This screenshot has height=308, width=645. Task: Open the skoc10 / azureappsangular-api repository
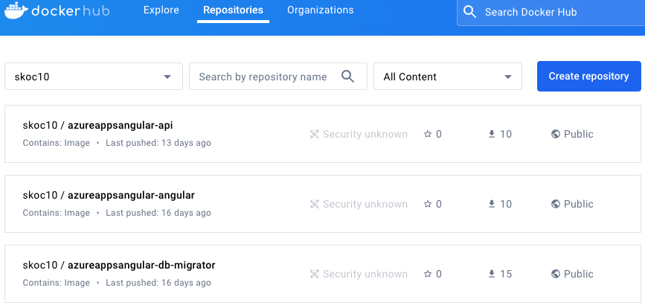(x=97, y=125)
